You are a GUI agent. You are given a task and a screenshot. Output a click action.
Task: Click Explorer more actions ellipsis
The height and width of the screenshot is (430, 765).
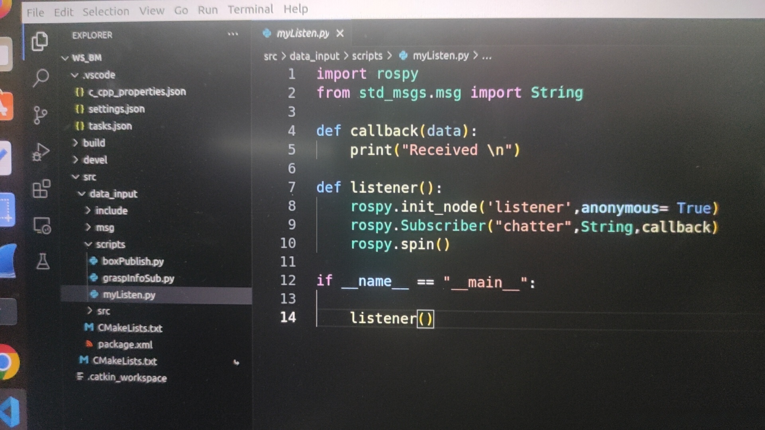[233, 35]
